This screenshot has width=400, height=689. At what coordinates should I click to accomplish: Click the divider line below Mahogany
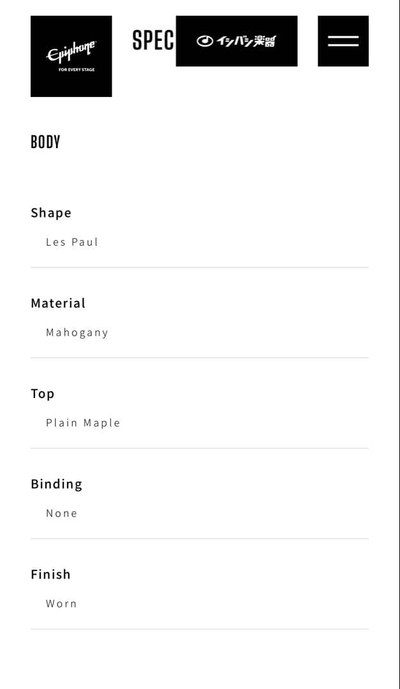coord(200,358)
